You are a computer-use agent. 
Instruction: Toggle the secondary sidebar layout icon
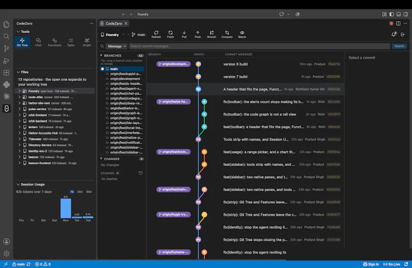tap(406, 14)
